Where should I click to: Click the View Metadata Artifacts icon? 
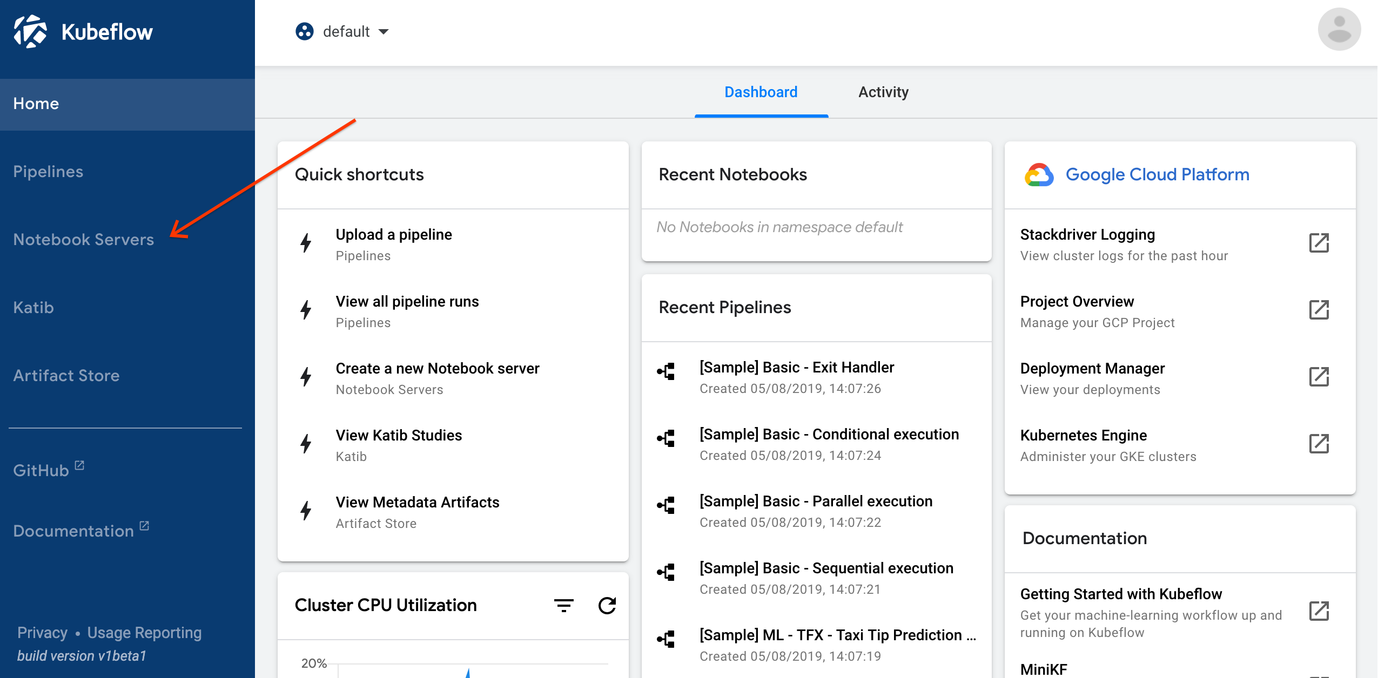tap(307, 511)
